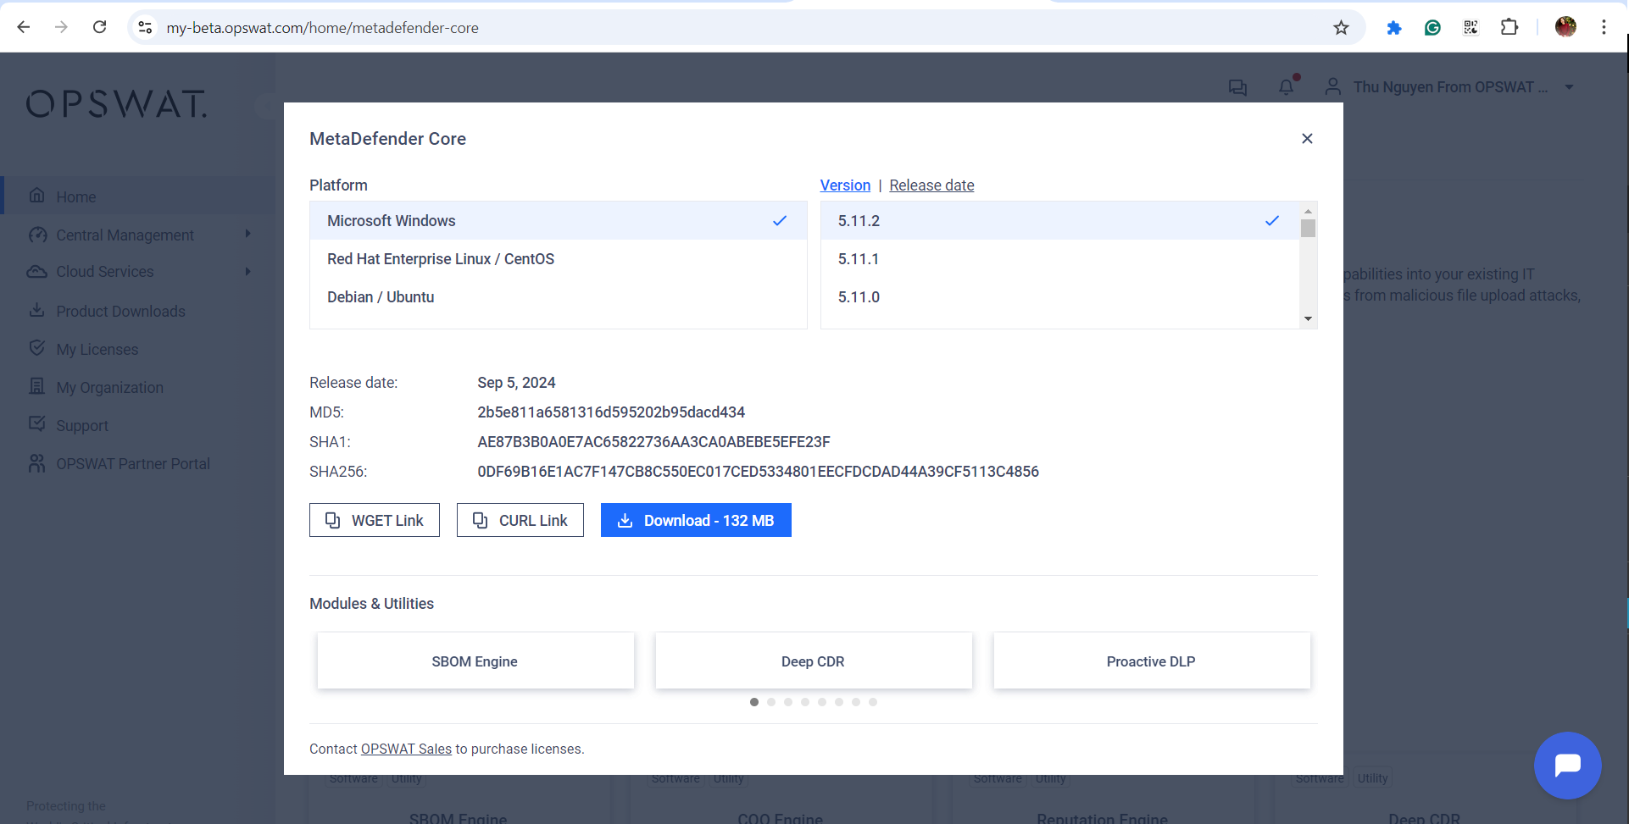Open user account dropdown arrow
This screenshot has width=1629, height=824.
pyautogui.click(x=1569, y=87)
